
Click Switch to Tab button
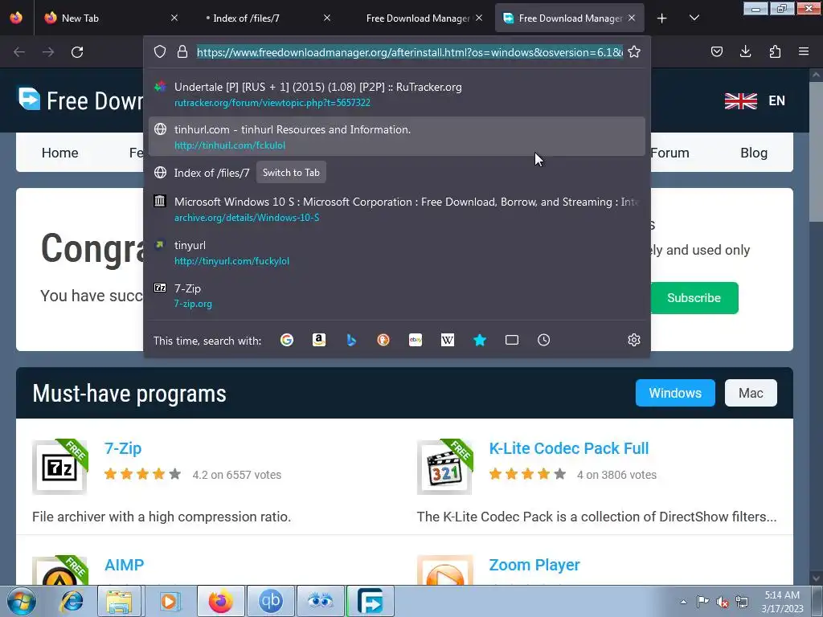(291, 173)
